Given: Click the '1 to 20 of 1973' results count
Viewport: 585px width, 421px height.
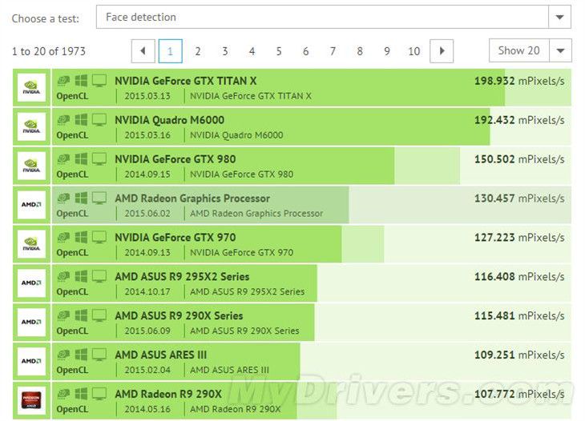Looking at the screenshot, I should pyautogui.click(x=49, y=51).
